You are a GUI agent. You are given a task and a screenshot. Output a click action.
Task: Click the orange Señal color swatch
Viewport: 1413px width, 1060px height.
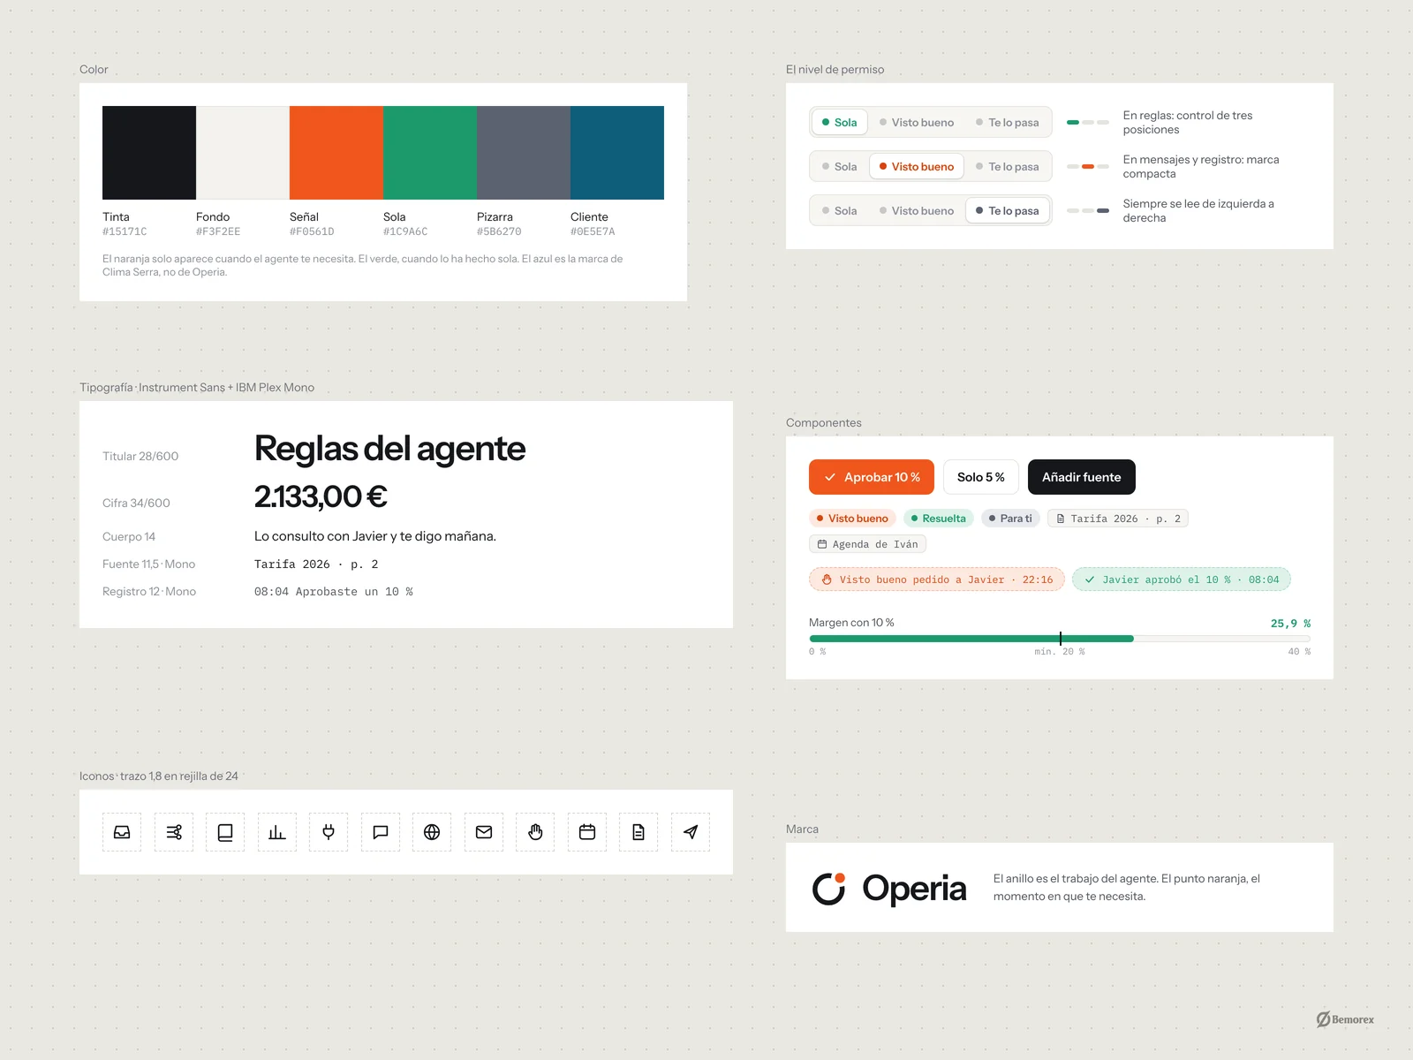pos(336,153)
